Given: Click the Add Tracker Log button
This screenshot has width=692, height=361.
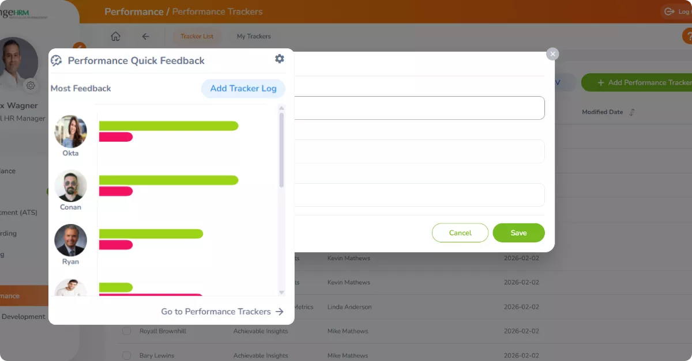Looking at the screenshot, I should pyautogui.click(x=243, y=89).
